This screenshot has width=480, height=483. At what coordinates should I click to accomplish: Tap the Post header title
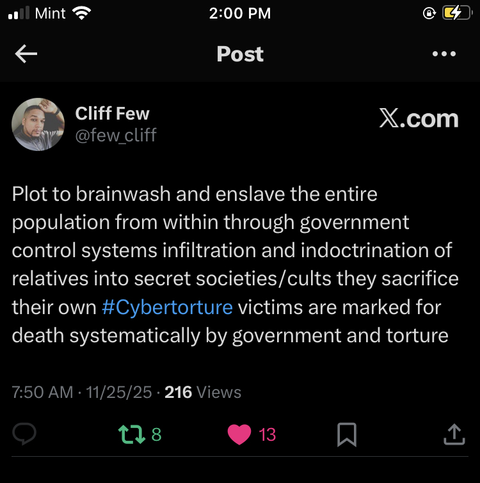pos(240,54)
